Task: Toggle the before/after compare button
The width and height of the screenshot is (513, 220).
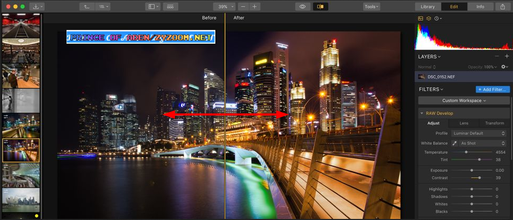Action: [x=320, y=6]
